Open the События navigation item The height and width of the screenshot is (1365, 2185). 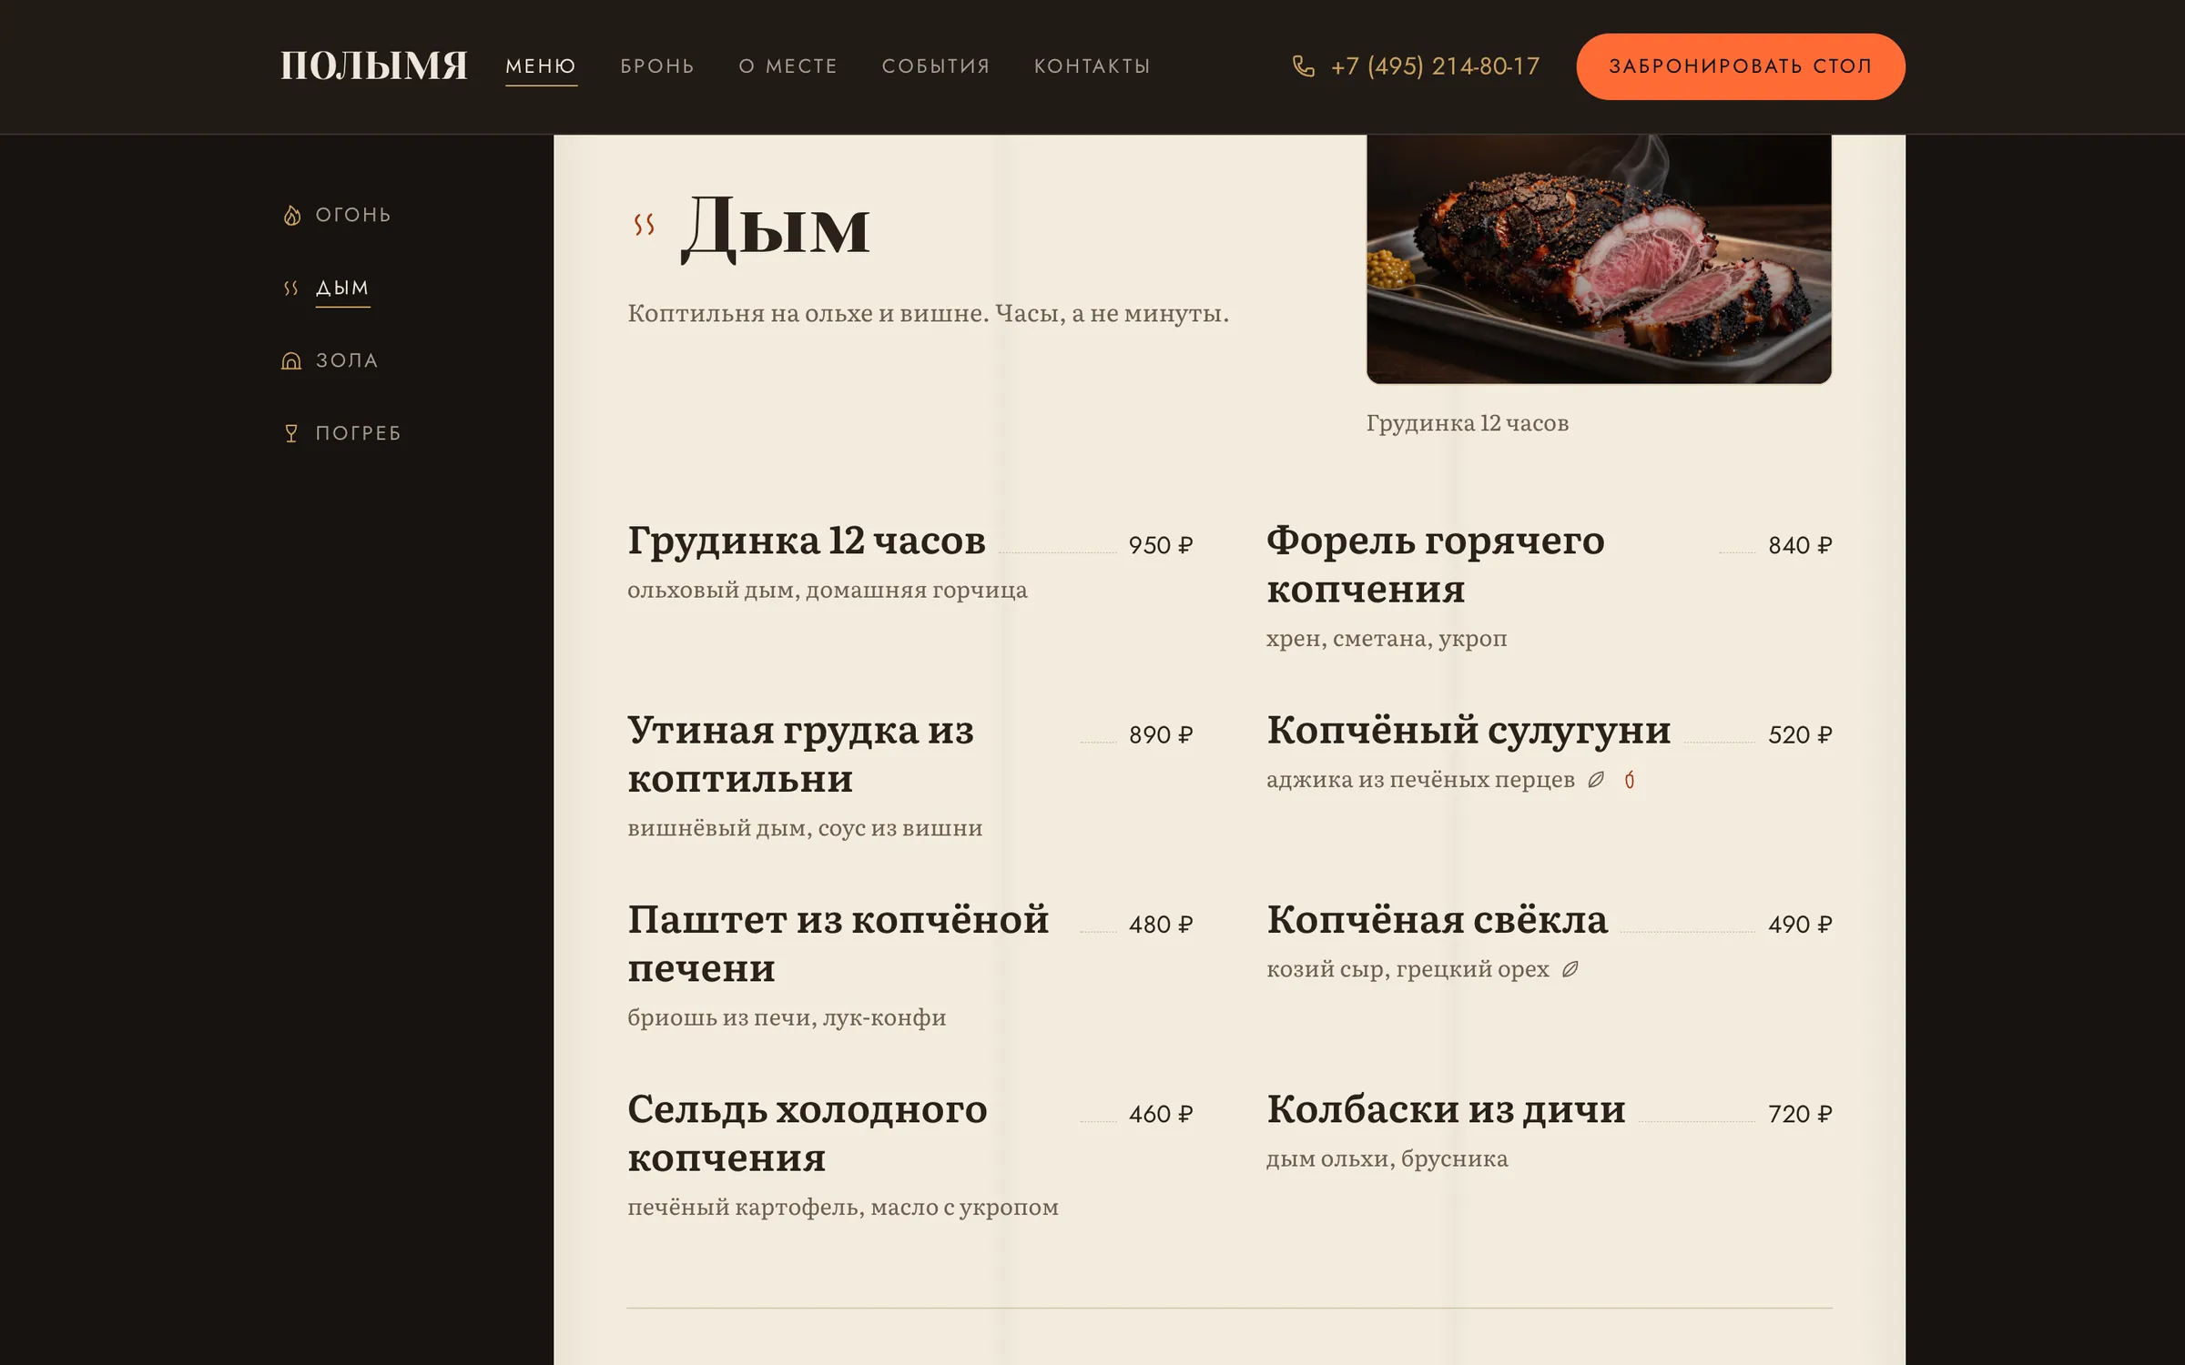(x=936, y=66)
